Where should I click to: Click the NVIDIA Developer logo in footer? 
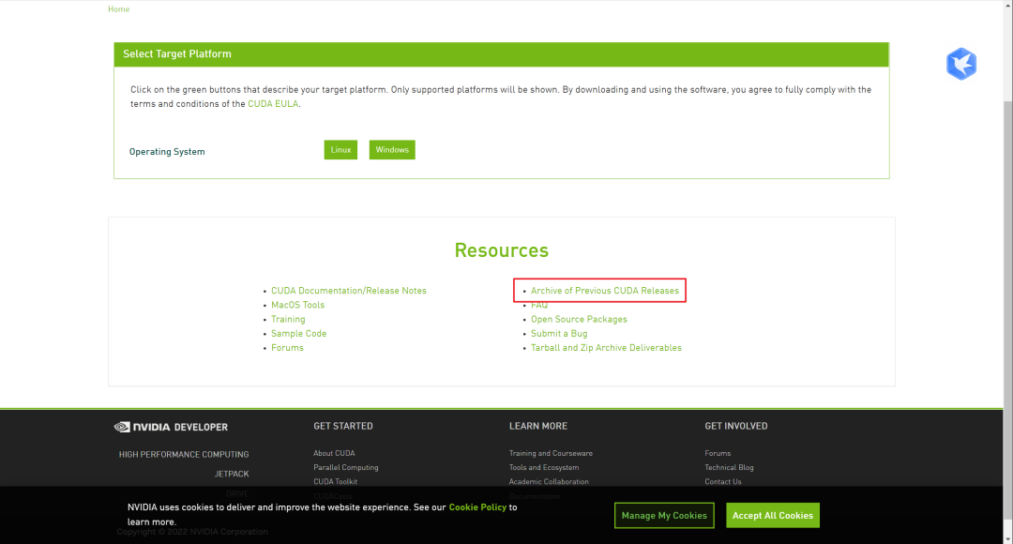[171, 427]
